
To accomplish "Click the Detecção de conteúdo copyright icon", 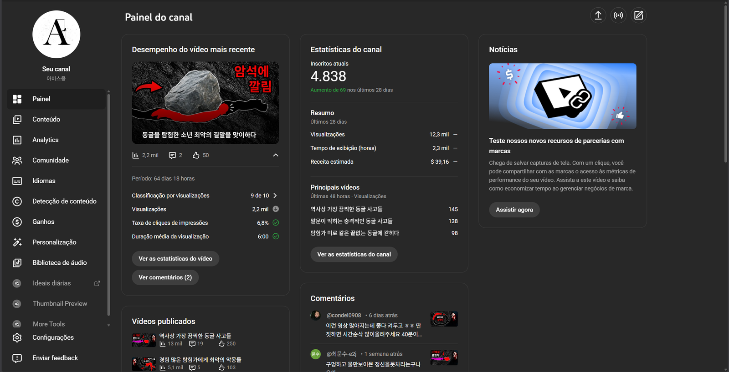I will click(x=17, y=201).
